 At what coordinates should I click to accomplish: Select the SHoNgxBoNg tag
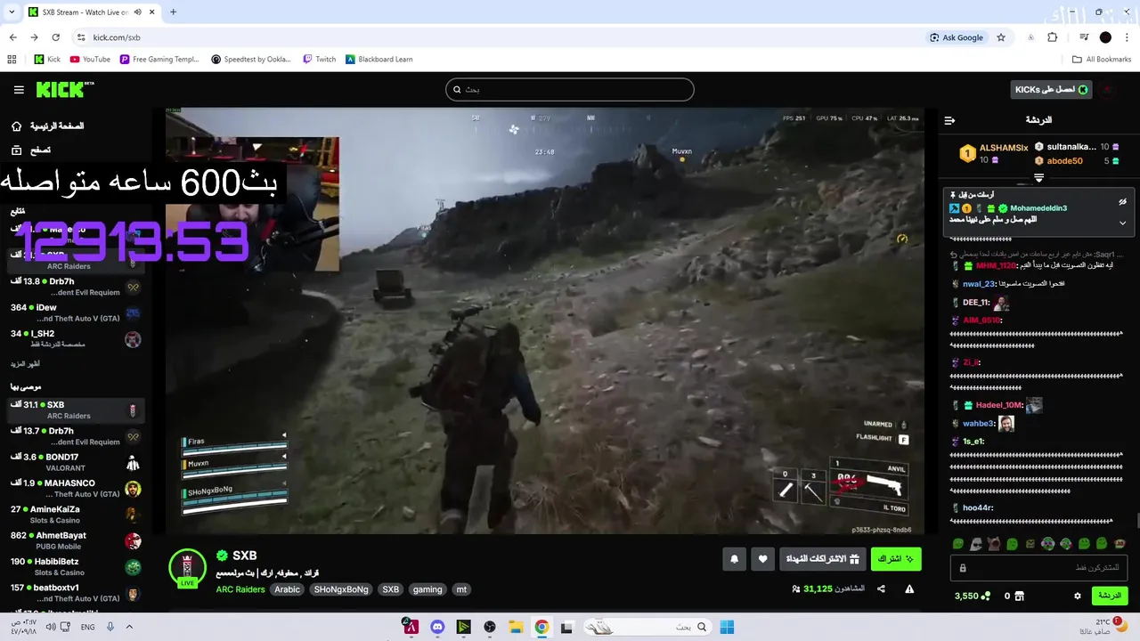pos(341,589)
